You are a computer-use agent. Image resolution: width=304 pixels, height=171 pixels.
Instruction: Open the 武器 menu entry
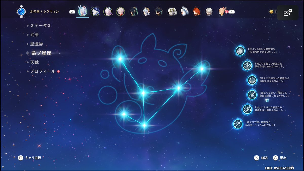pyautogui.click(x=34, y=35)
